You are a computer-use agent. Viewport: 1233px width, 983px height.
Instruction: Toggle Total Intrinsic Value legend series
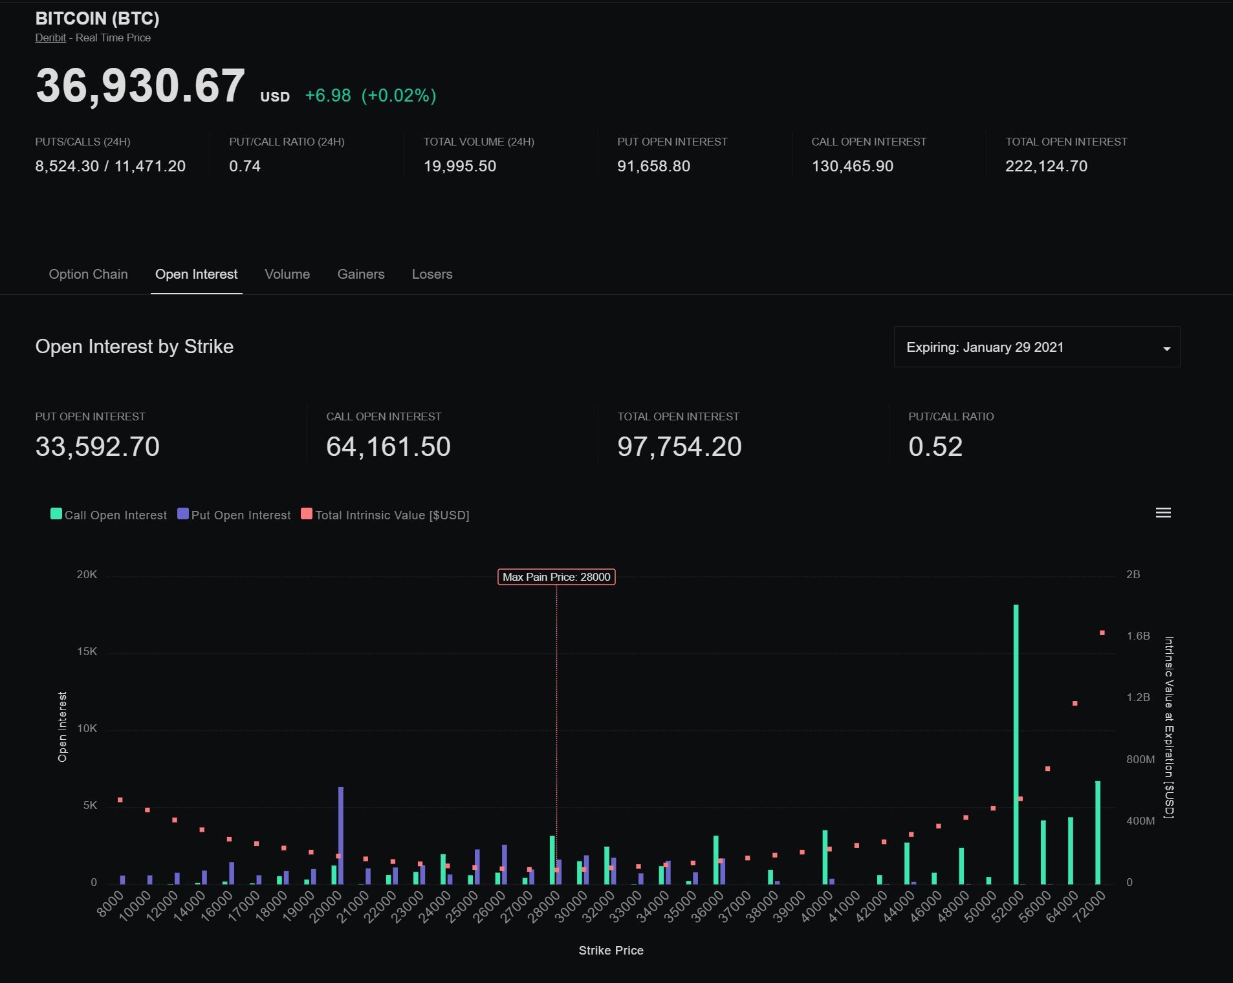click(386, 515)
